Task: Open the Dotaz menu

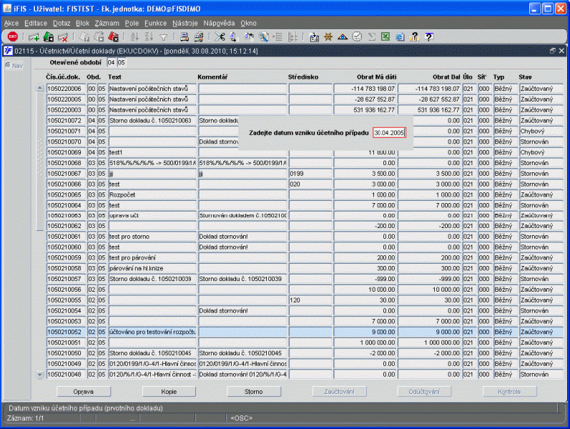Action: pyautogui.click(x=62, y=24)
